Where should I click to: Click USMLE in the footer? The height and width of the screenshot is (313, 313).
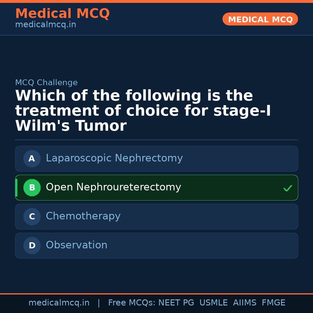pos(214,303)
